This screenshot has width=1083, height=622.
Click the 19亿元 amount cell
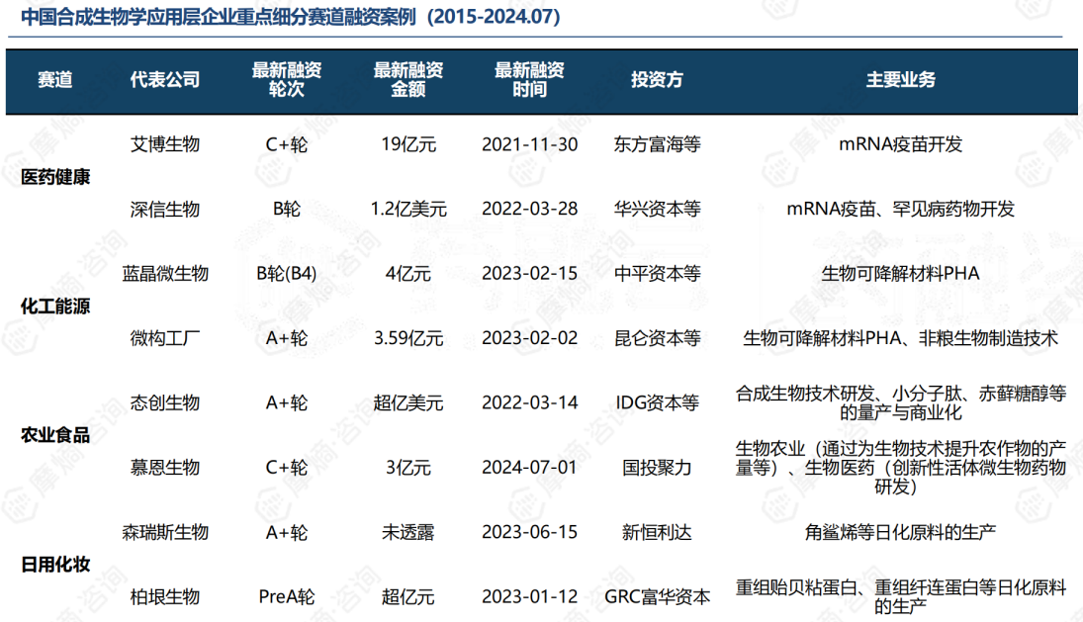click(408, 144)
